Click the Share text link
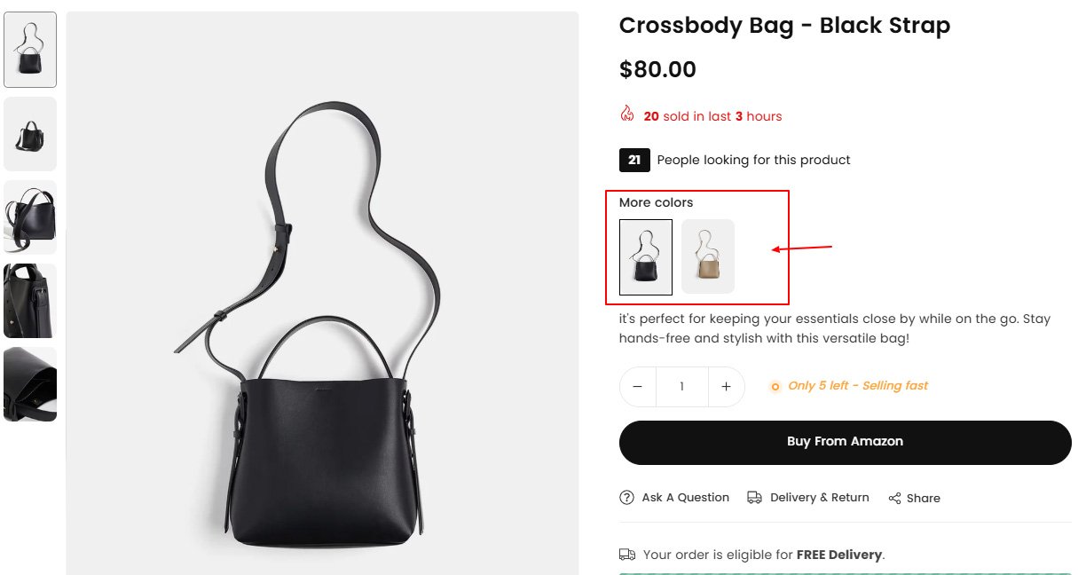 pos(923,499)
